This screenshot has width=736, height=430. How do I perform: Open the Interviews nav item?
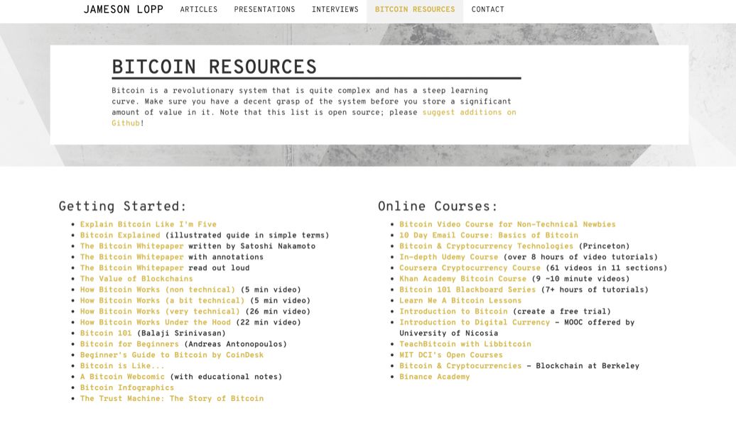click(335, 10)
